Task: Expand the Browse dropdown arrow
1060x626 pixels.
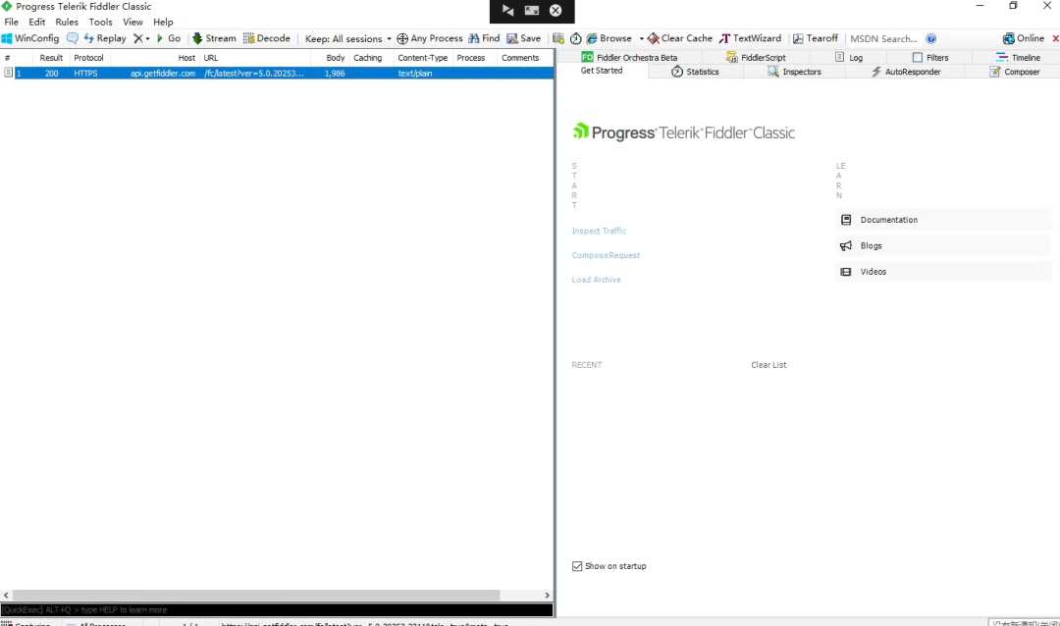Action: (x=642, y=39)
